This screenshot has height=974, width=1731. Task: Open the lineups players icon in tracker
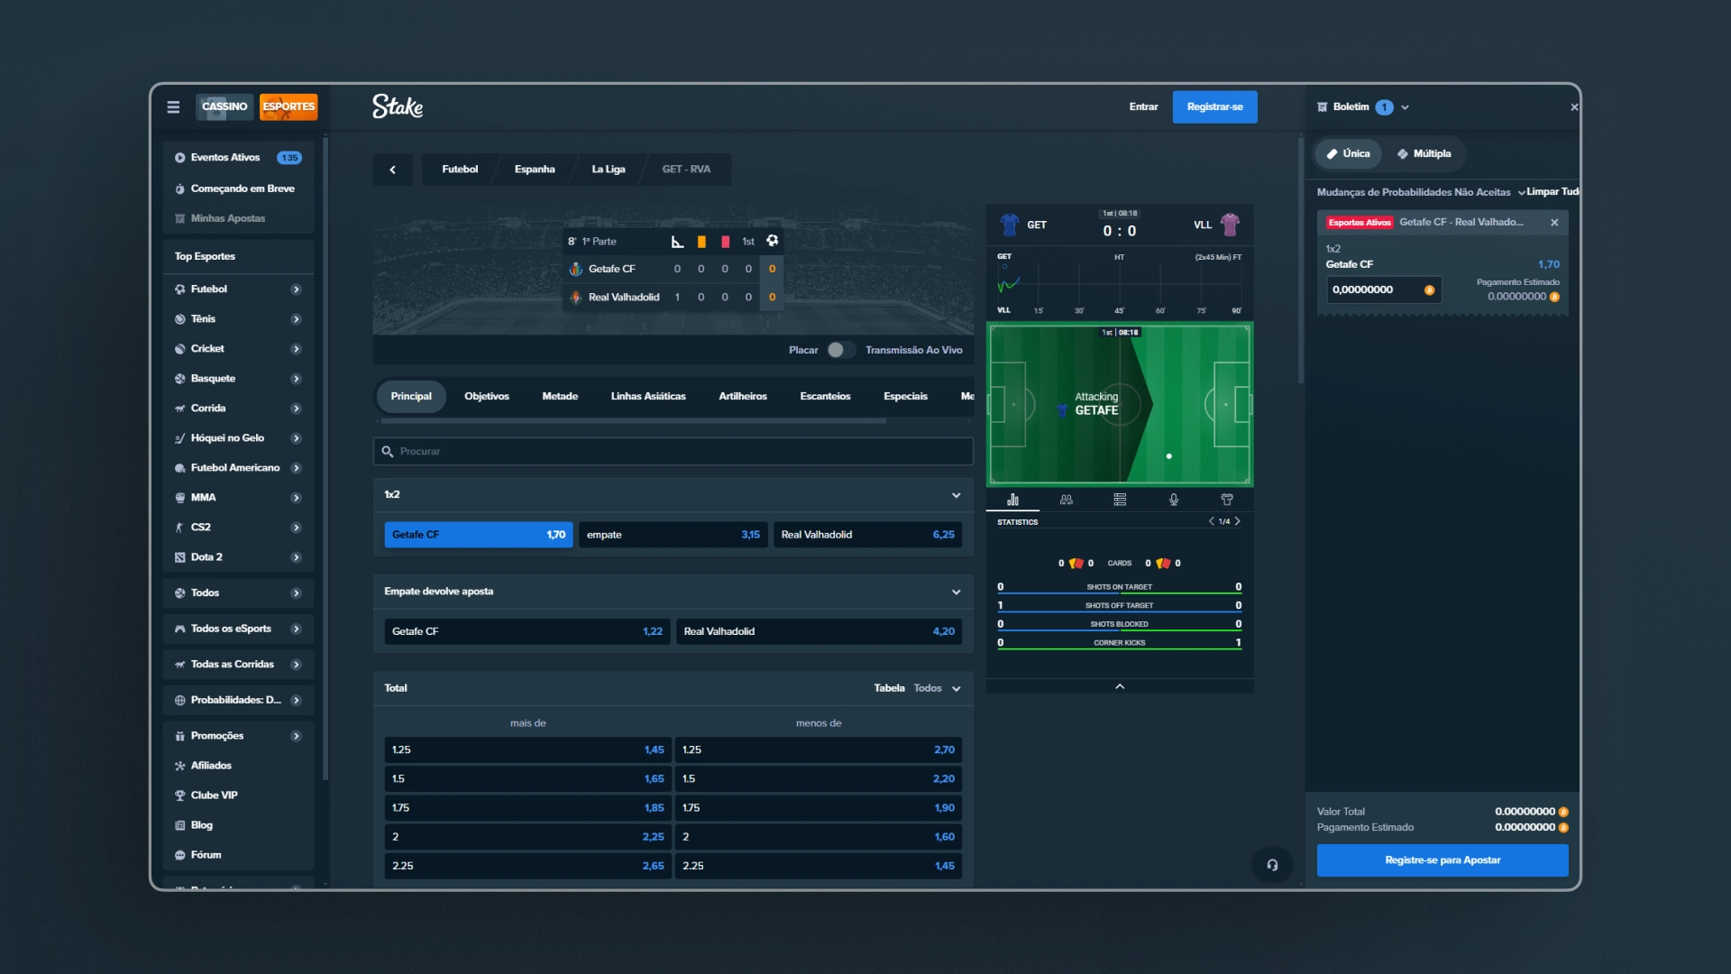click(x=1067, y=500)
